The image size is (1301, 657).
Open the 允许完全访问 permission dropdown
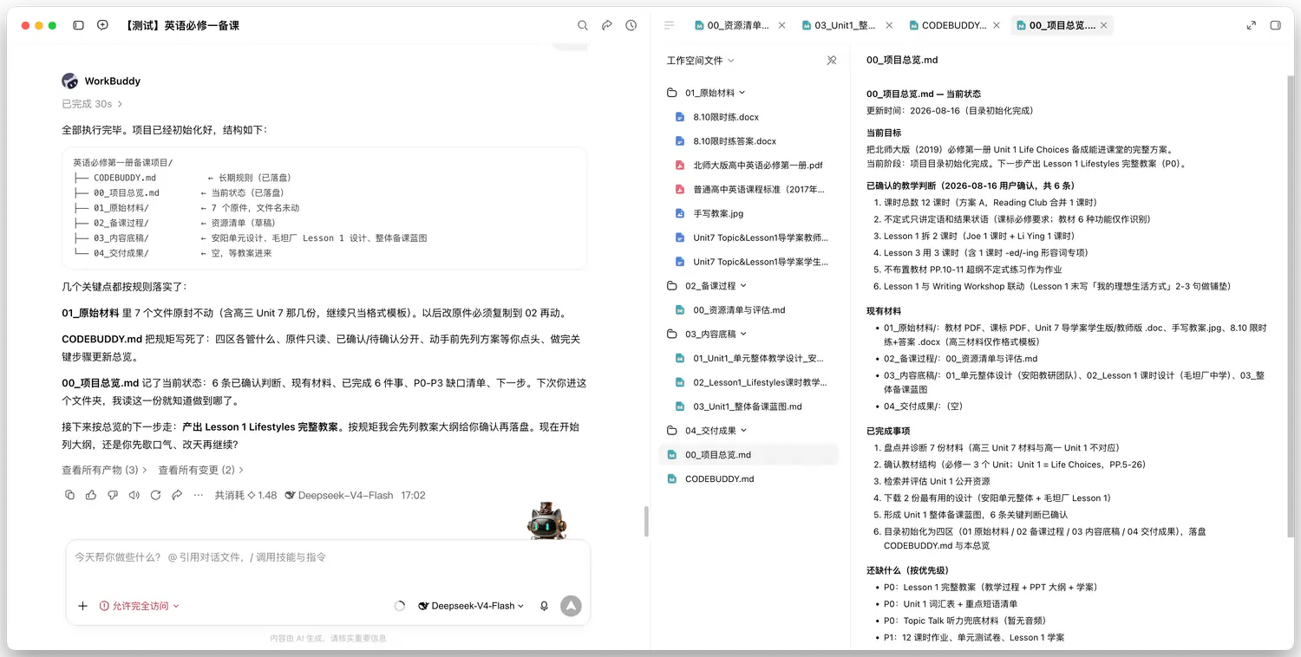(140, 606)
